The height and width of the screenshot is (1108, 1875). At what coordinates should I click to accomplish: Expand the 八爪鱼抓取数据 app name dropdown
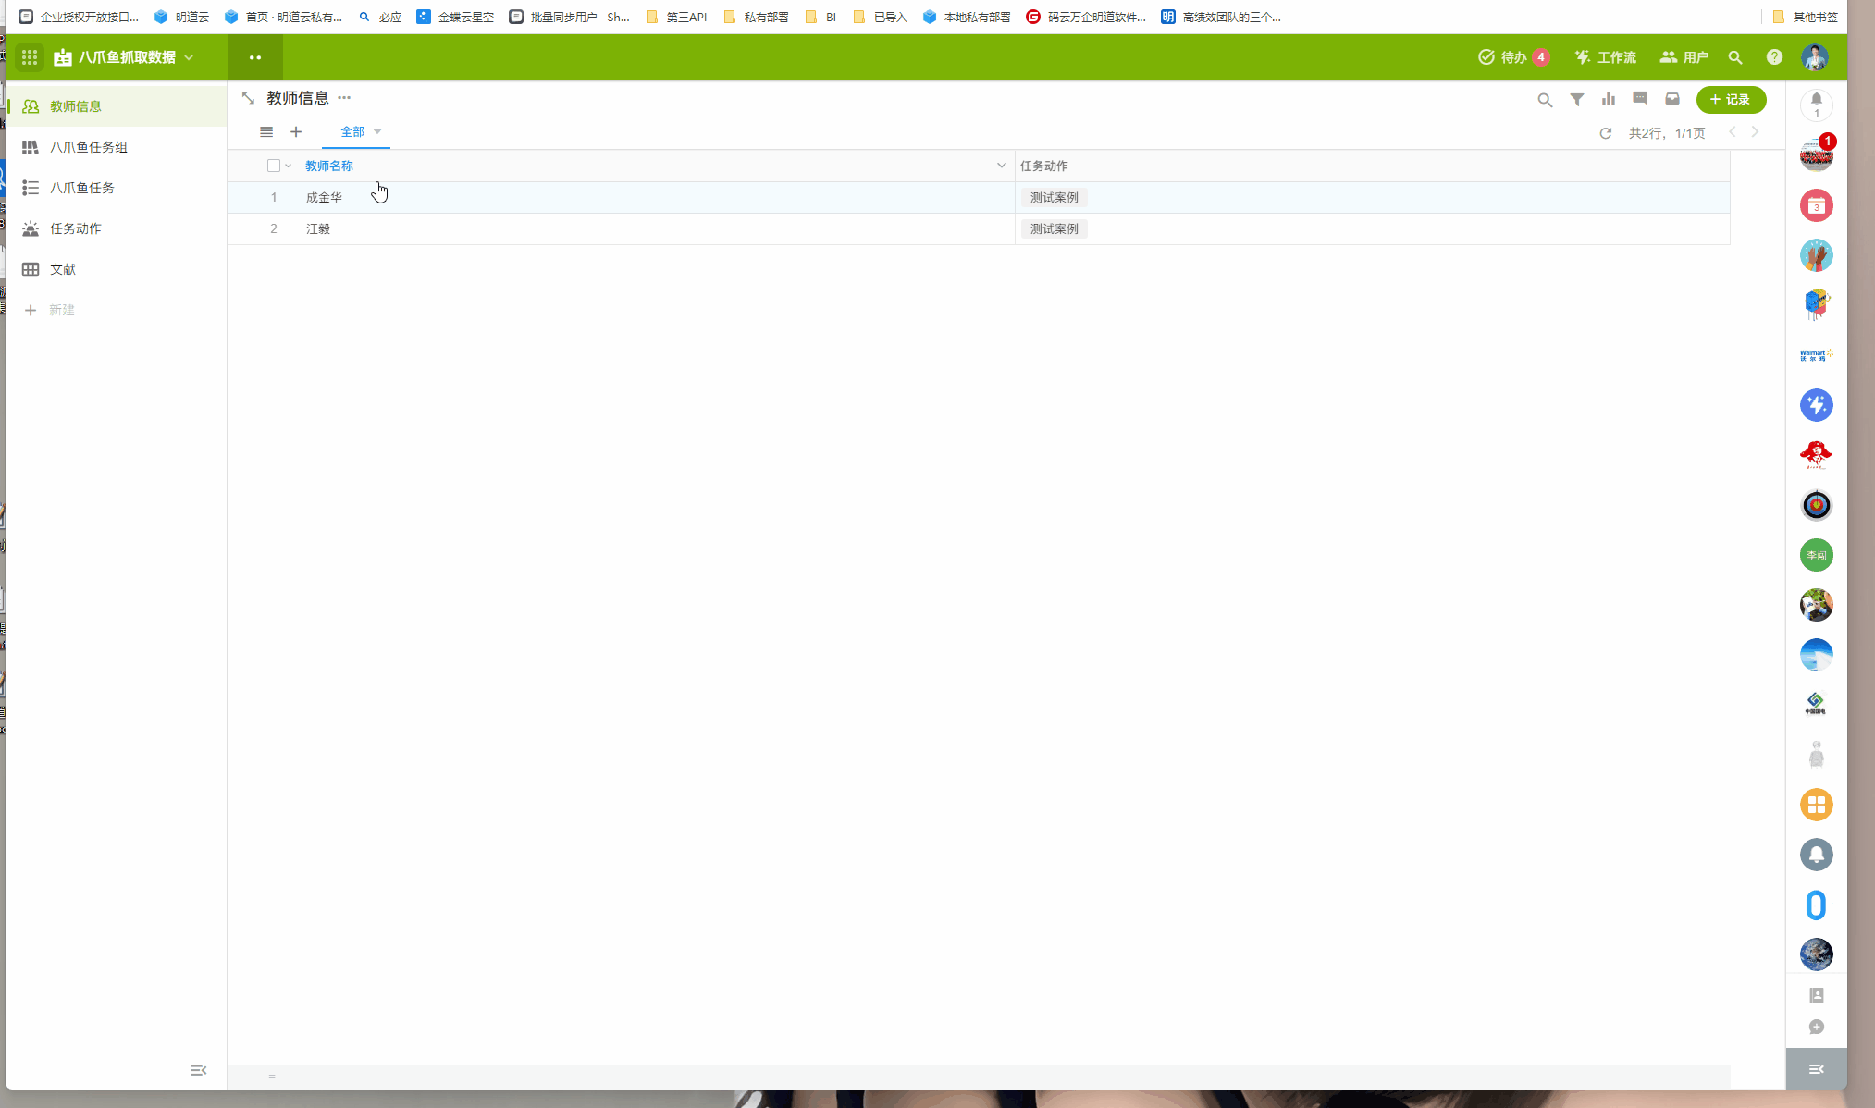[x=190, y=57]
